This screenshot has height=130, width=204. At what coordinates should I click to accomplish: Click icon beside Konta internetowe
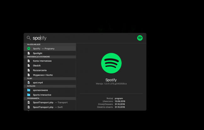[x=29, y=61]
